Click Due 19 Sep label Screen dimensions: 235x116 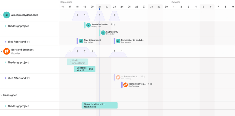[96, 27]
